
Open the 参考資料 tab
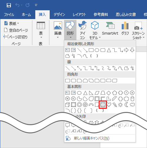pos(101,15)
